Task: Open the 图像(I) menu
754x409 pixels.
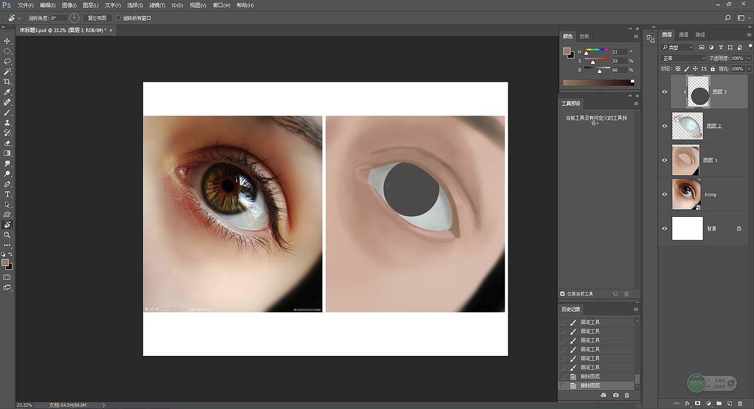Action: pos(69,5)
